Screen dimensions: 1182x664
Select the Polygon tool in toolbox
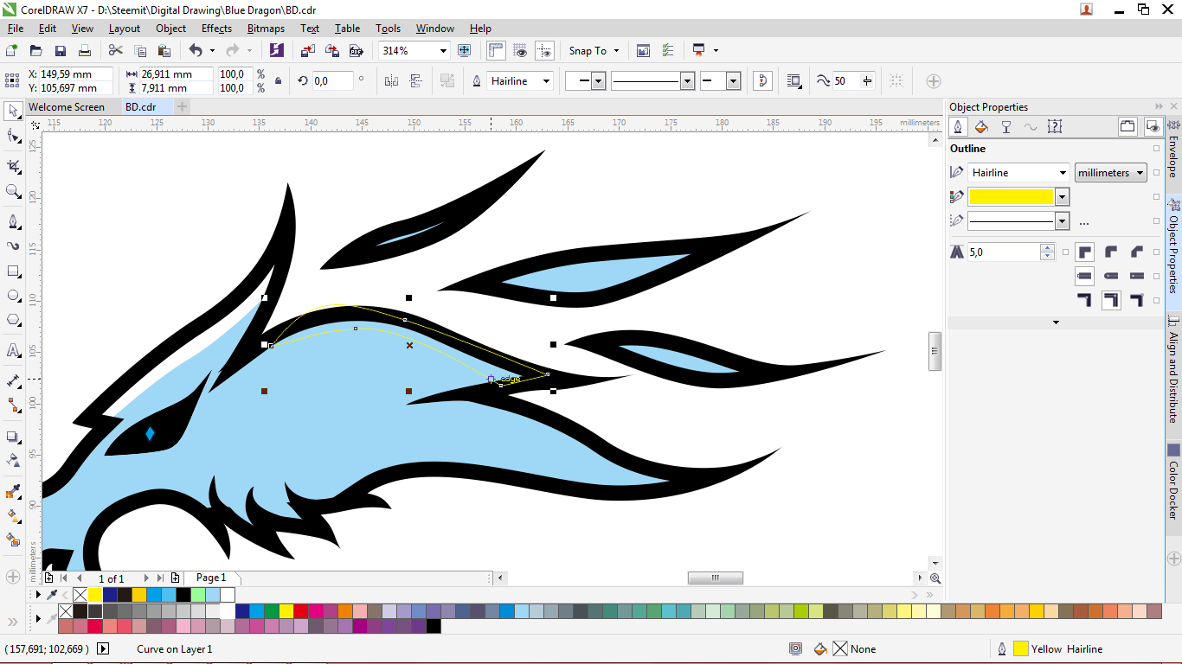pyautogui.click(x=13, y=320)
